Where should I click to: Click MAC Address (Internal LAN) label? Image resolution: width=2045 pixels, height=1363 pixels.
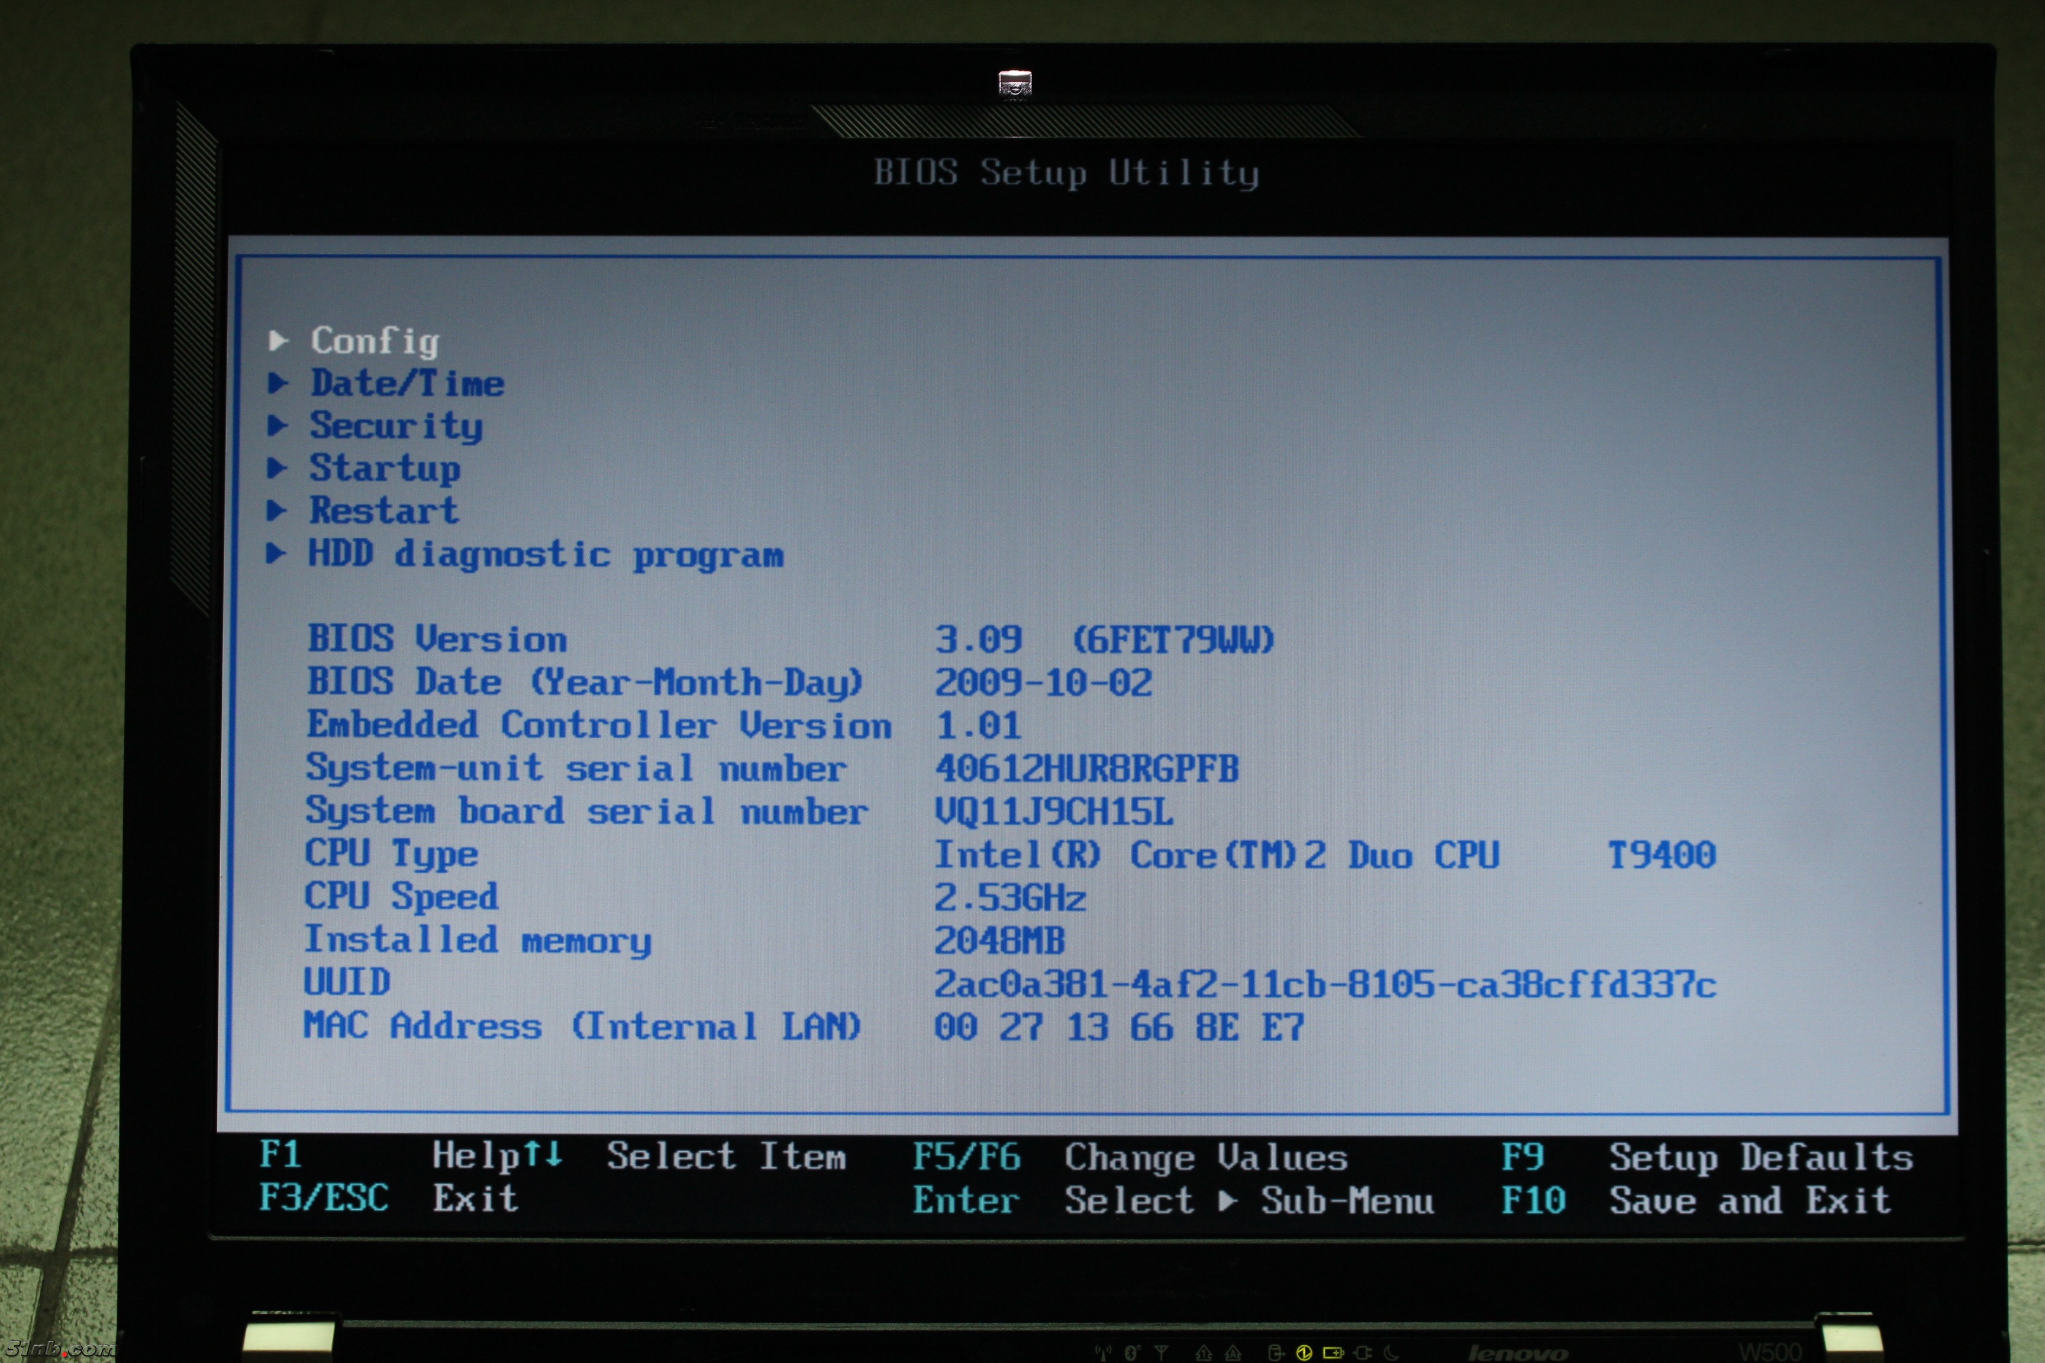[x=582, y=1026]
